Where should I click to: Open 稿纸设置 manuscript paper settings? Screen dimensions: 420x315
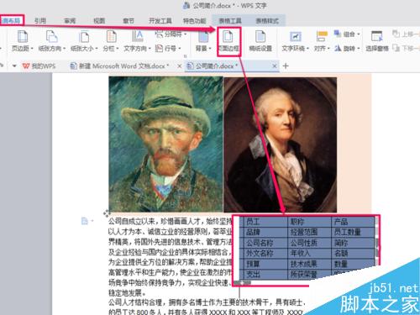click(260, 41)
